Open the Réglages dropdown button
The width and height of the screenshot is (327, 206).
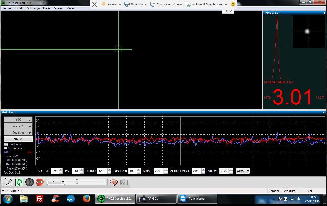[18, 132]
